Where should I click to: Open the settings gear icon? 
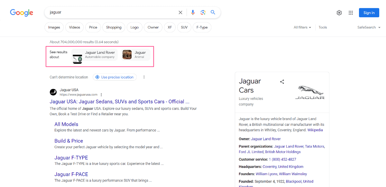(339, 13)
